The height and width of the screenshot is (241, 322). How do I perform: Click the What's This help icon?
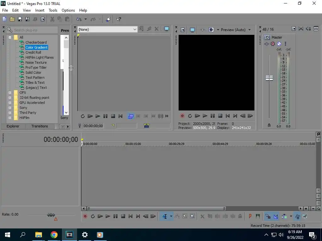(x=119, y=19)
